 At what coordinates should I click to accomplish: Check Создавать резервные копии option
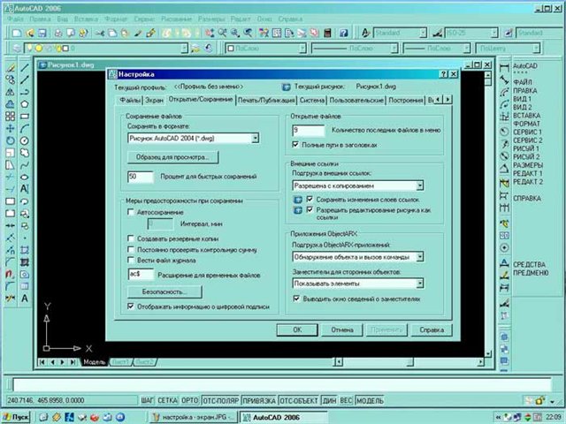pyautogui.click(x=131, y=238)
